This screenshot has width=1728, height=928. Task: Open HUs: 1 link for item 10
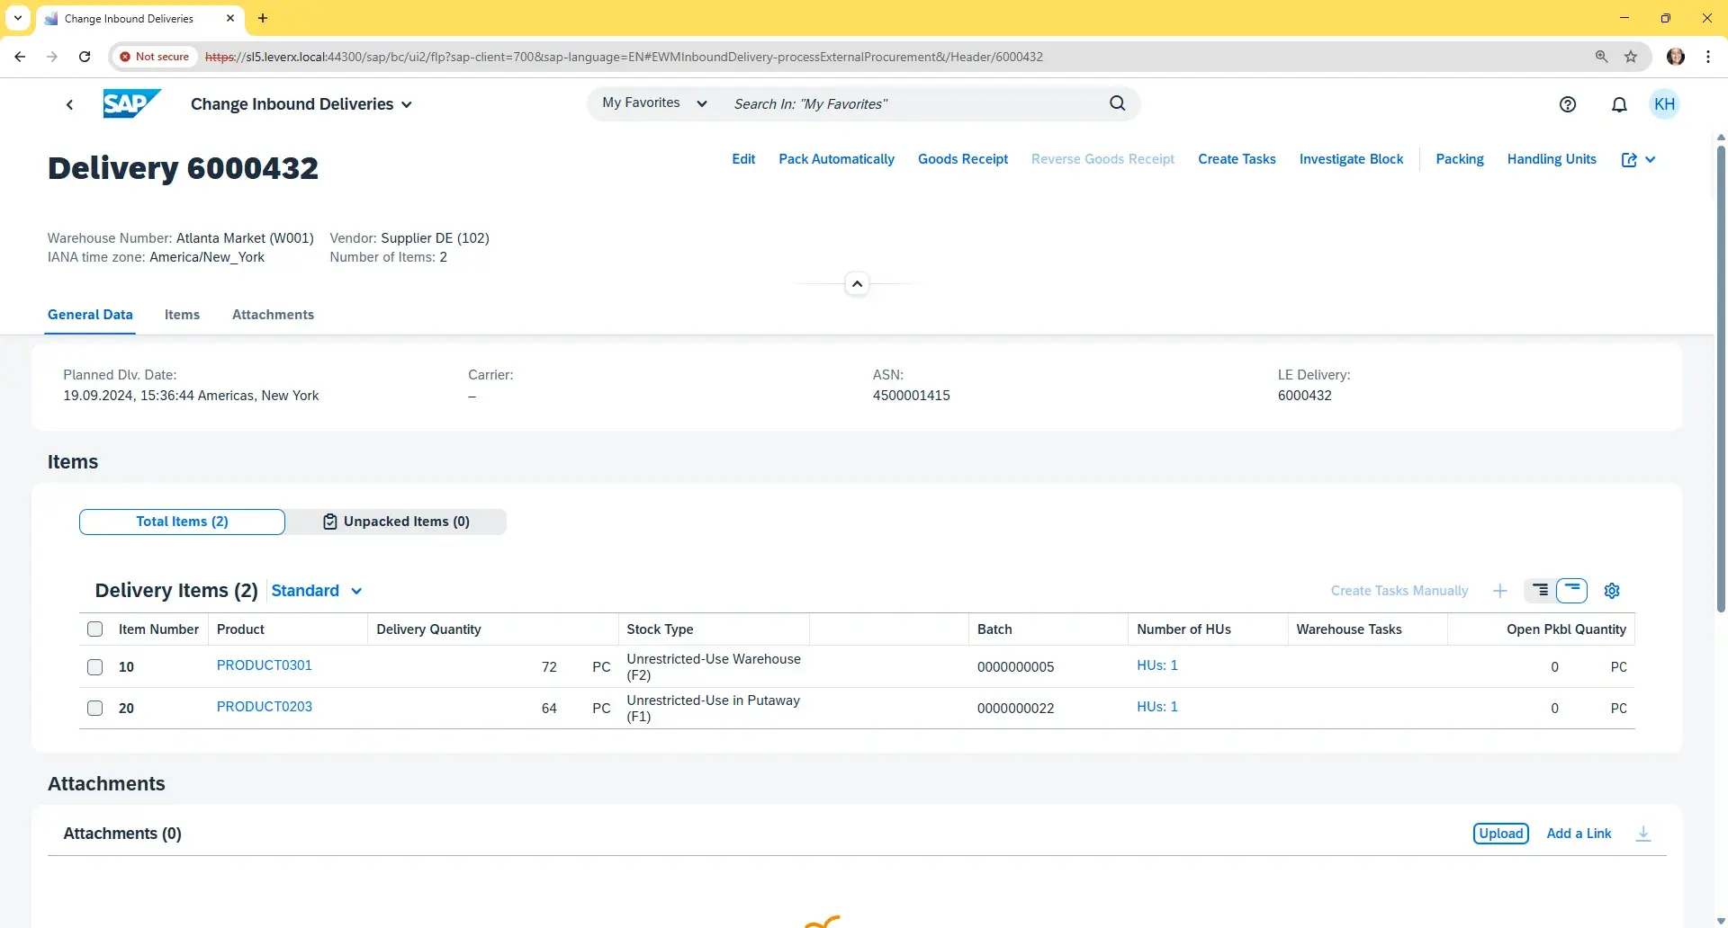tap(1157, 665)
